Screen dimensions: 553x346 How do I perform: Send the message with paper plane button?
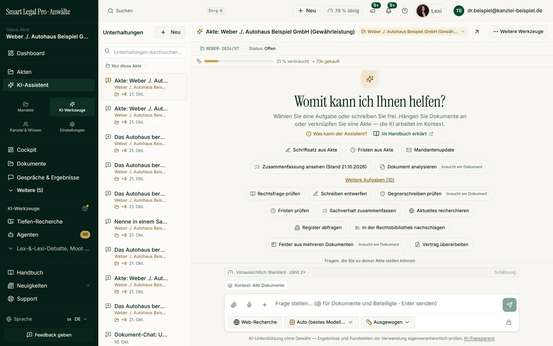pyautogui.click(x=509, y=305)
